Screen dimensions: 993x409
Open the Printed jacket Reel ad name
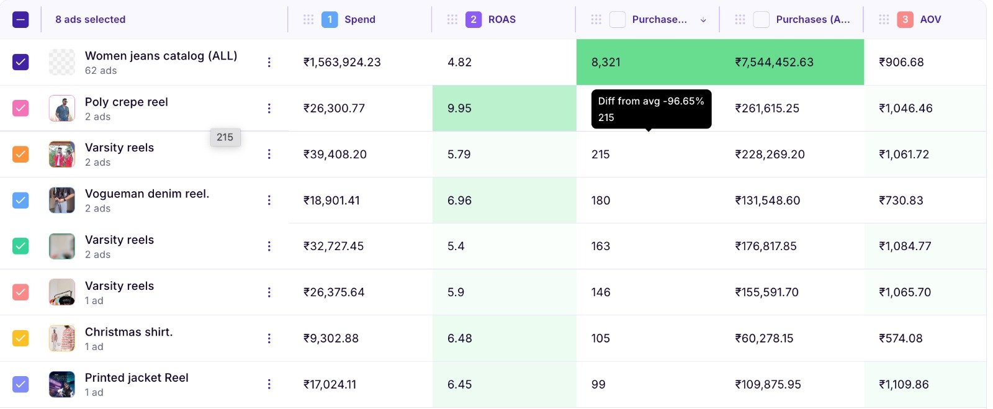[137, 378]
